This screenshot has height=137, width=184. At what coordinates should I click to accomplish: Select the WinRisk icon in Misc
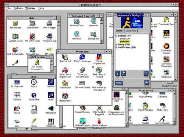pyautogui.click(x=51, y=83)
